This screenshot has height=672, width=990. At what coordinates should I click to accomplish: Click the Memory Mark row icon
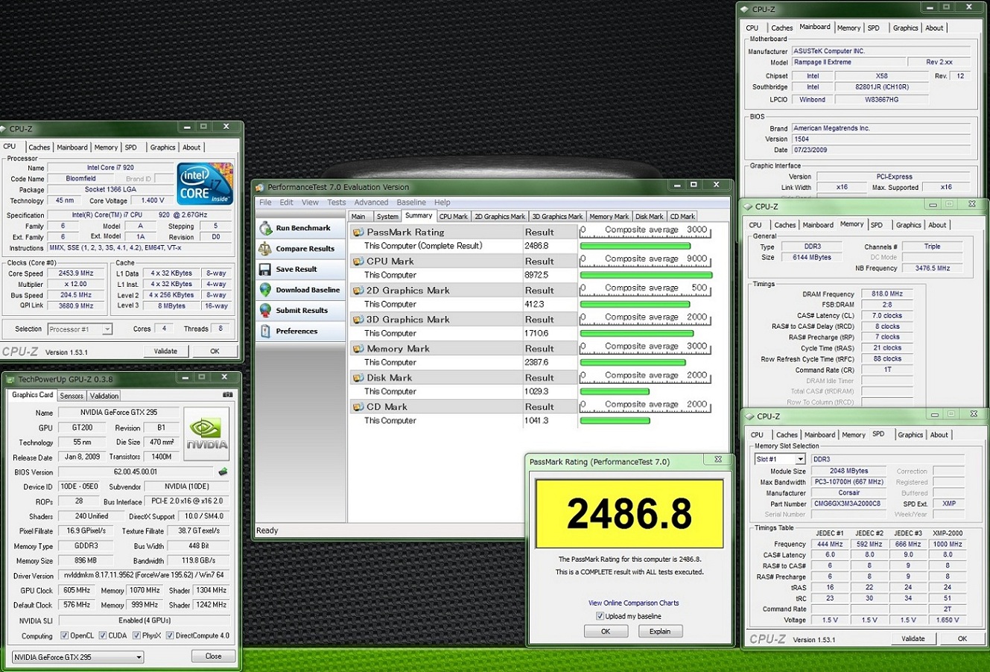click(x=358, y=349)
